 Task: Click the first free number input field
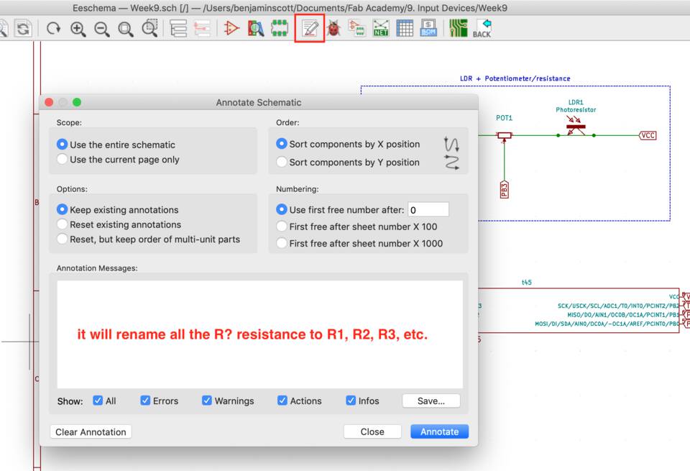click(428, 209)
